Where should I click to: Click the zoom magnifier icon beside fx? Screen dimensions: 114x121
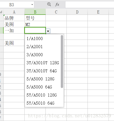(x=49, y=4)
